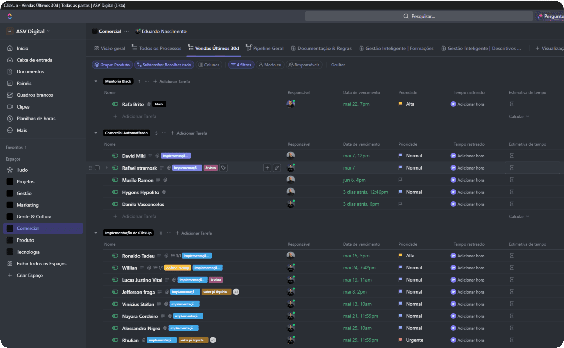Open Documentos in the sidebar
Image resolution: width=564 pixels, height=348 pixels.
tap(30, 72)
